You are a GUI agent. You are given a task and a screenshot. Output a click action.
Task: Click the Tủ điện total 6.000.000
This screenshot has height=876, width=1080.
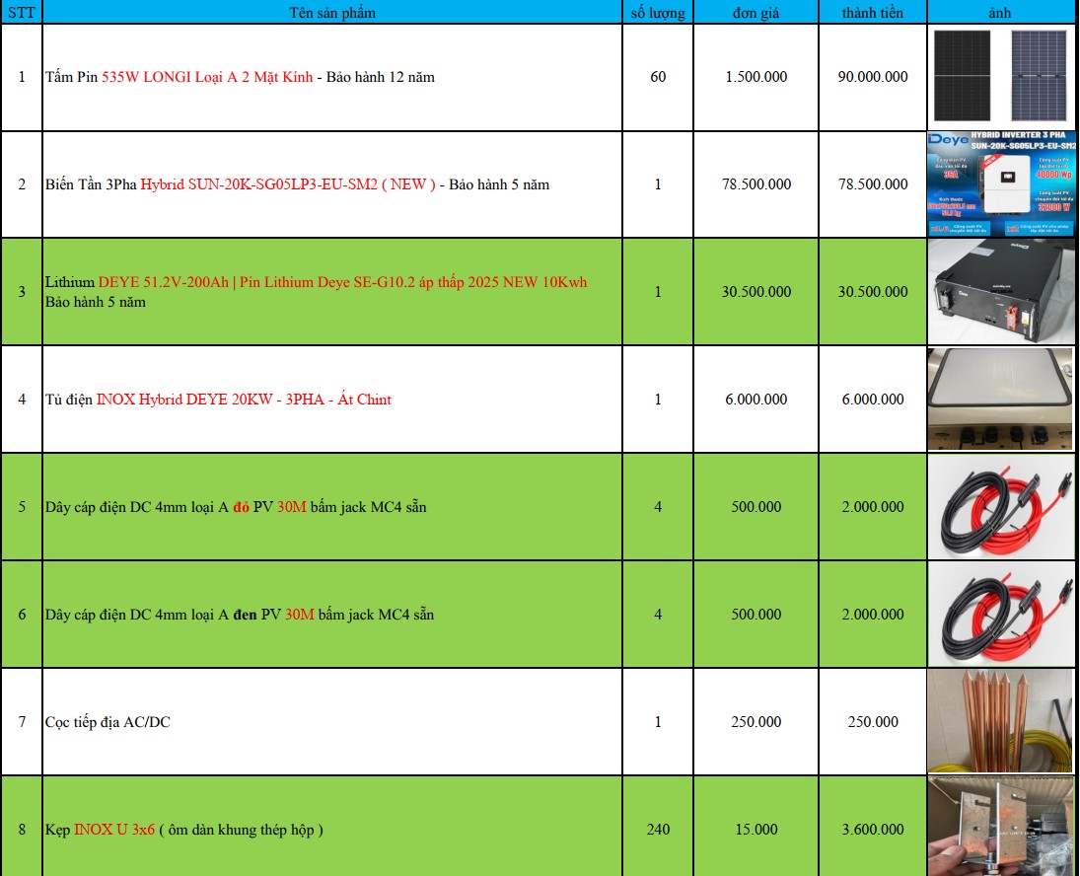873,400
